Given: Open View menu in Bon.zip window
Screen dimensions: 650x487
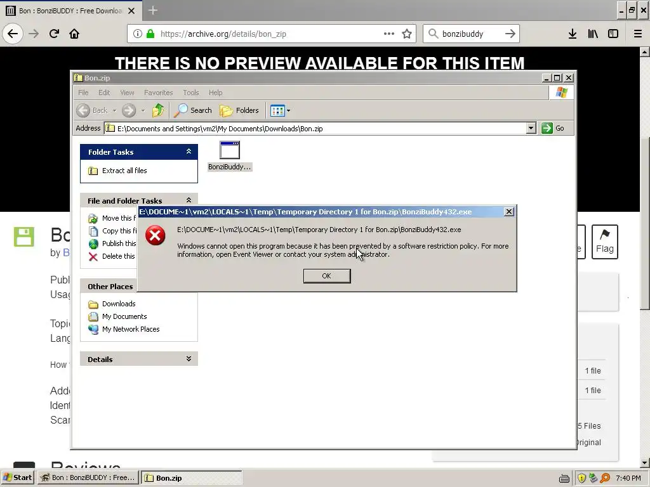Looking at the screenshot, I should pyautogui.click(x=127, y=93).
